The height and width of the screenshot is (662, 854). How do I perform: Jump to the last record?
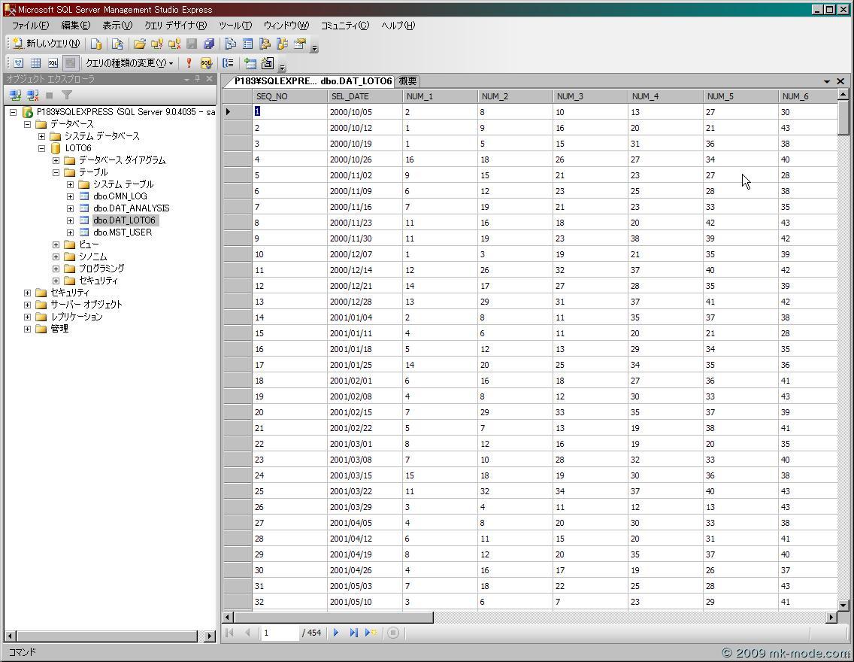coord(353,633)
